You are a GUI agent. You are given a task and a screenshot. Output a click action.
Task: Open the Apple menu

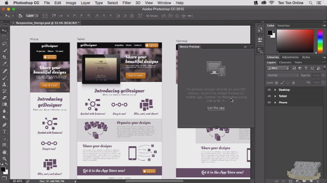[6, 3]
